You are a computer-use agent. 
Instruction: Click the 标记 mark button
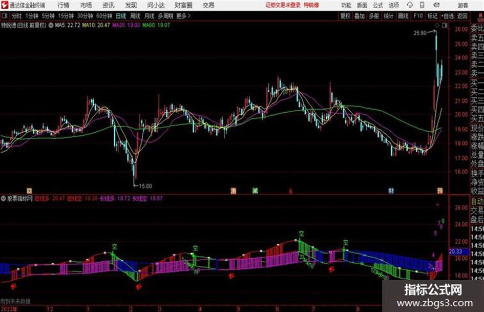pyautogui.click(x=432, y=16)
